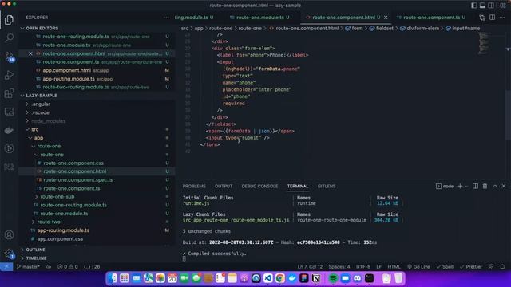Click Prettier in status bar

coord(470,267)
